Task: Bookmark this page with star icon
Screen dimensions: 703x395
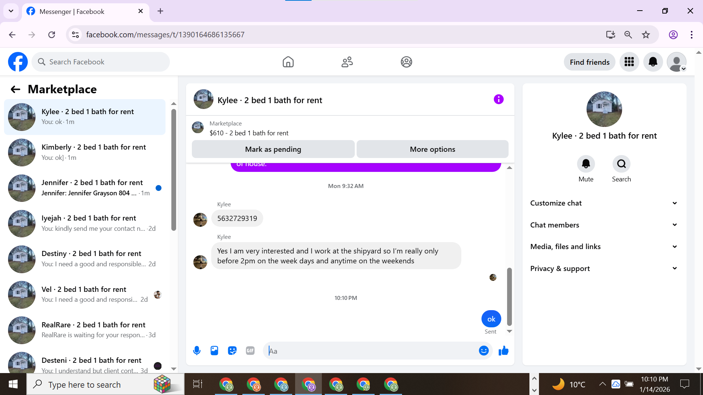Action: tap(646, 35)
